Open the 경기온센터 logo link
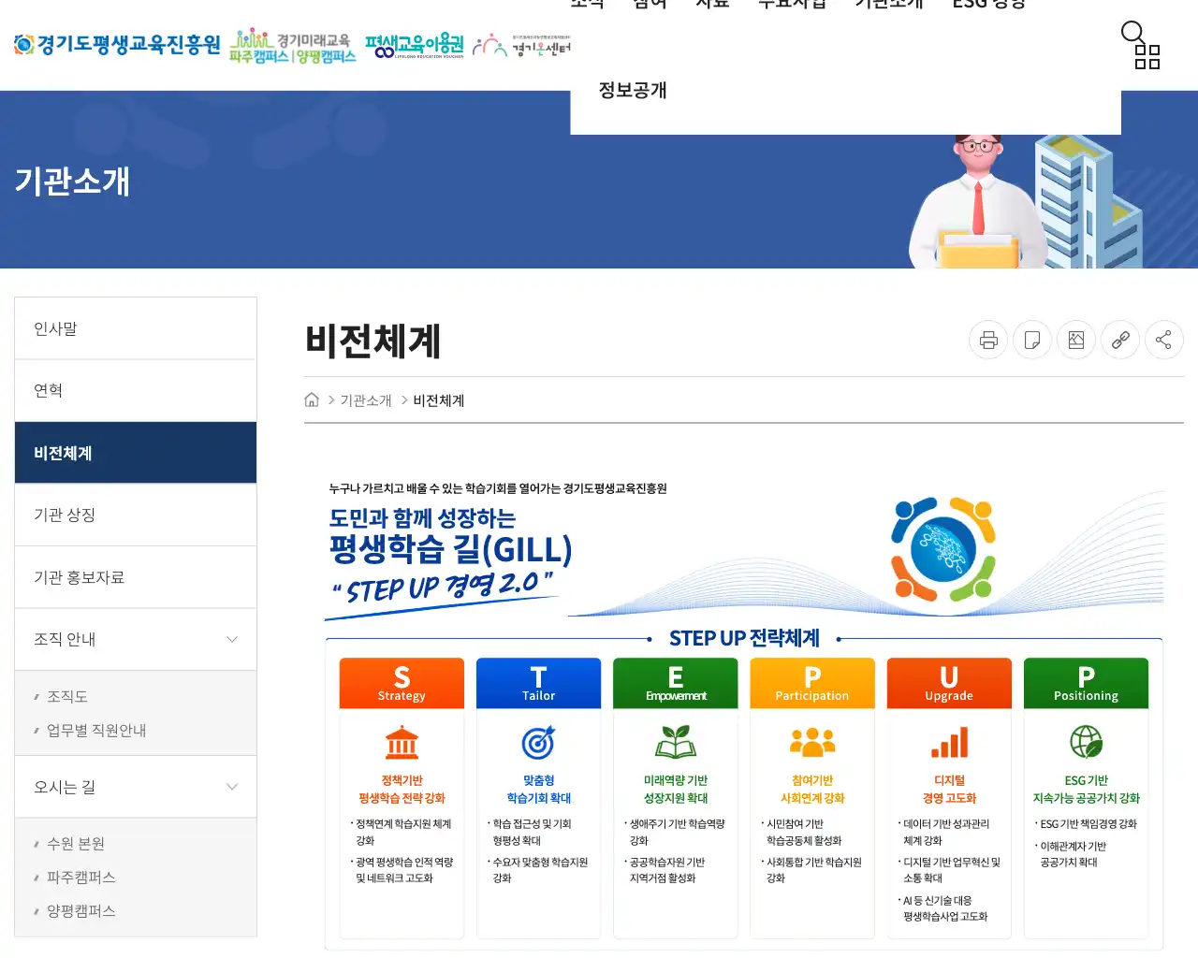Image resolution: width=1198 pixels, height=958 pixels. (521, 45)
